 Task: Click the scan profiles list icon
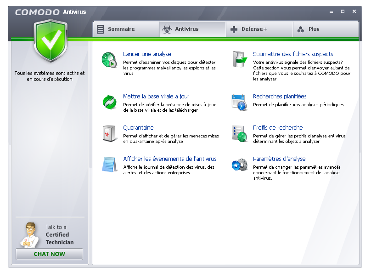point(239,134)
